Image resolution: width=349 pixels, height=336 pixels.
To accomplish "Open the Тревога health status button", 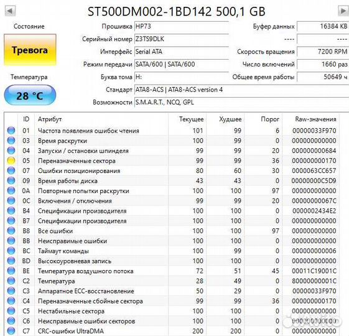I will (30, 50).
